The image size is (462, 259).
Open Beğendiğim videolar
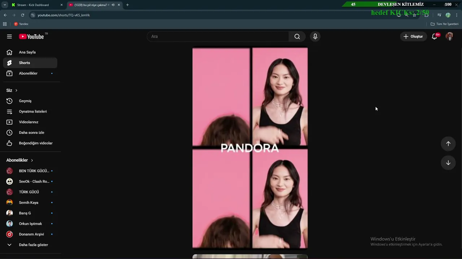tap(30, 143)
